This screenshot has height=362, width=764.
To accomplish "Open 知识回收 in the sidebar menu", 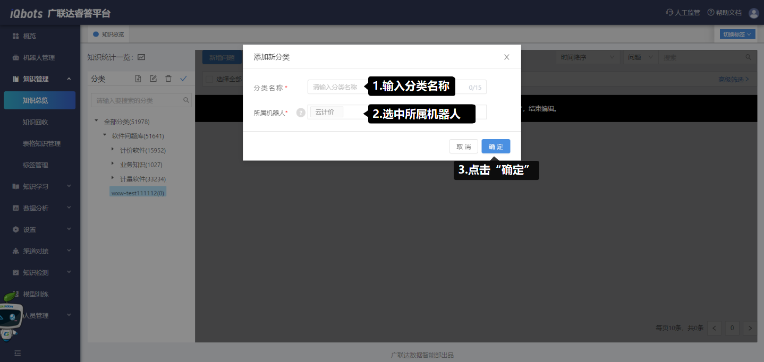I will click(x=35, y=122).
